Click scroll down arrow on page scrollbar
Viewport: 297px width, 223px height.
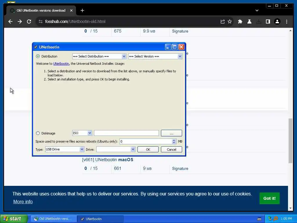[x=290, y=208]
